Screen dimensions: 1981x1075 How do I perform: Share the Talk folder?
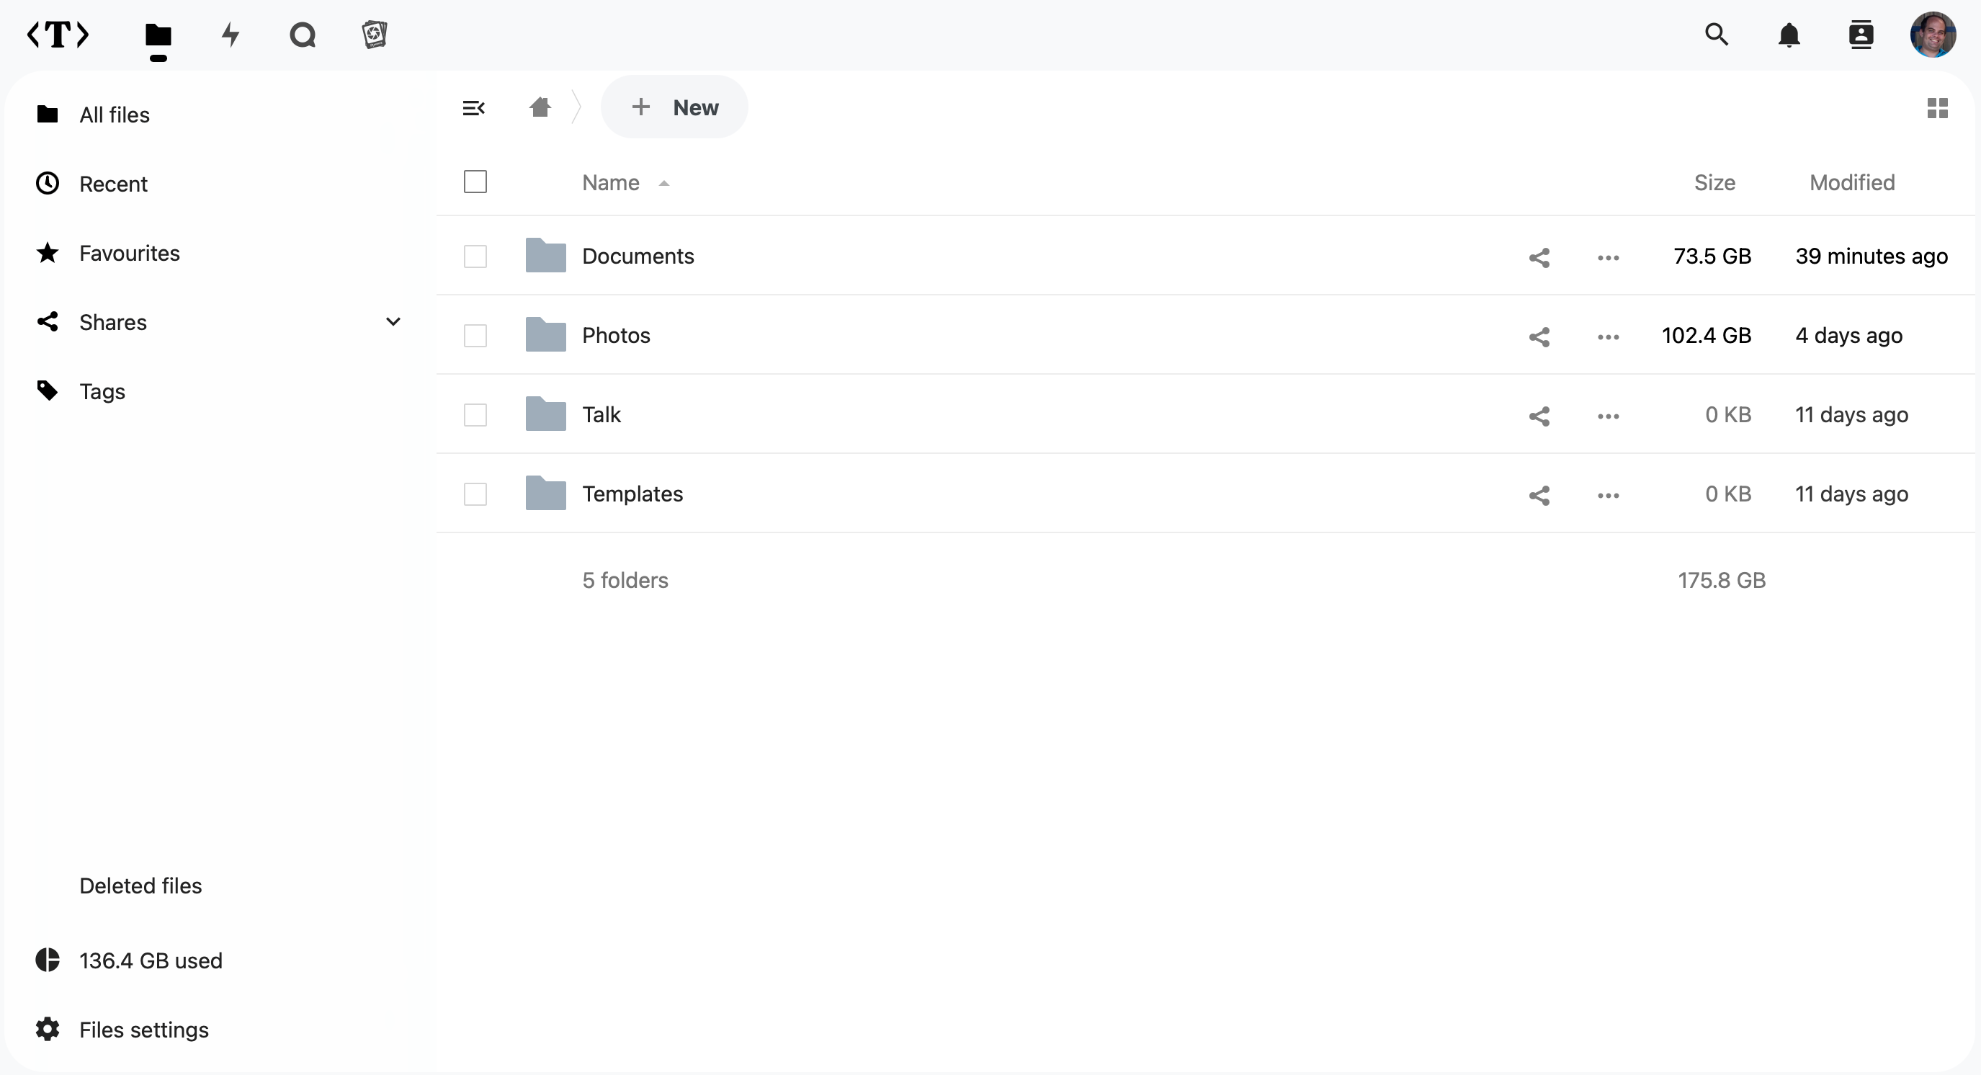pyautogui.click(x=1539, y=416)
